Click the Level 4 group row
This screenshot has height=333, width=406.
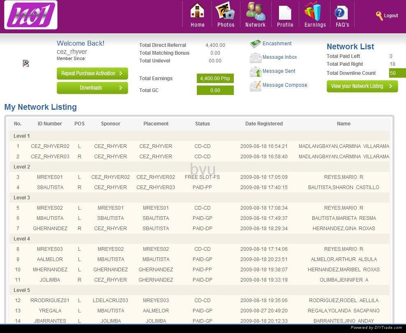199,239
